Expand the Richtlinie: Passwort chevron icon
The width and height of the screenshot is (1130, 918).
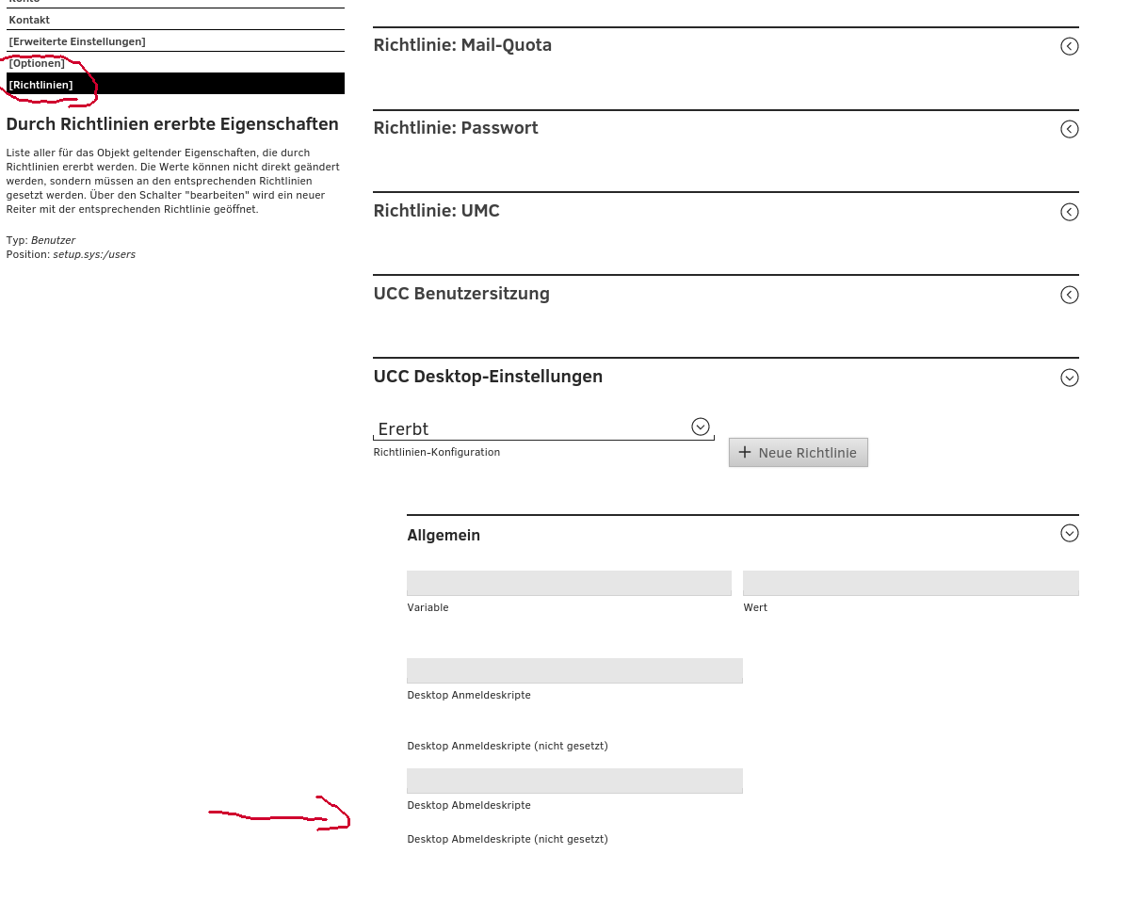click(1069, 129)
